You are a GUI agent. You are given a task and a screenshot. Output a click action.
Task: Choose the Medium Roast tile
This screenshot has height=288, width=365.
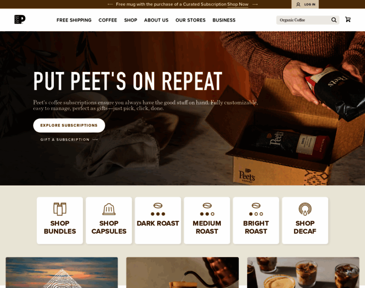207,220
